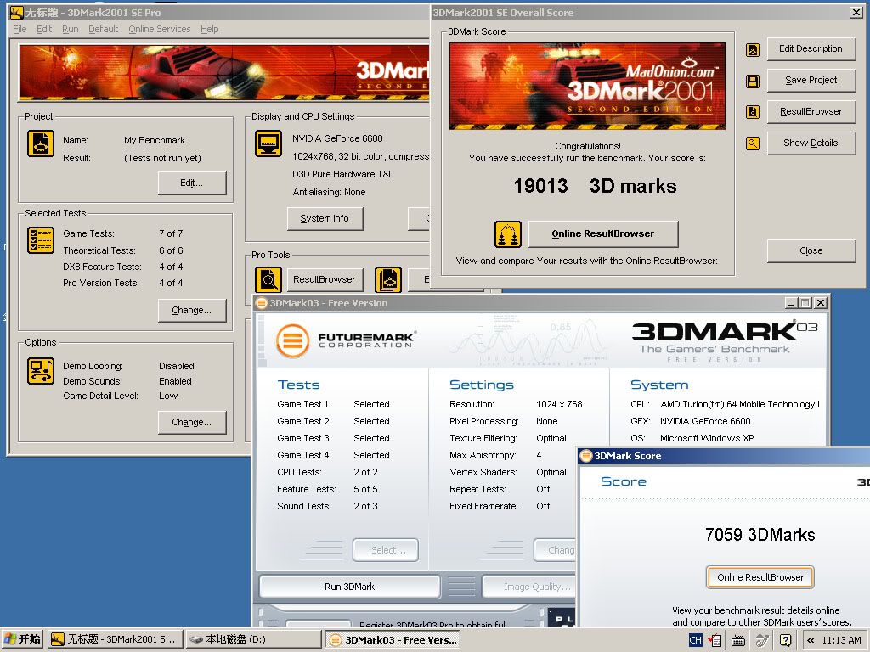Click the 3DMark Score dialog title icon

click(586, 456)
